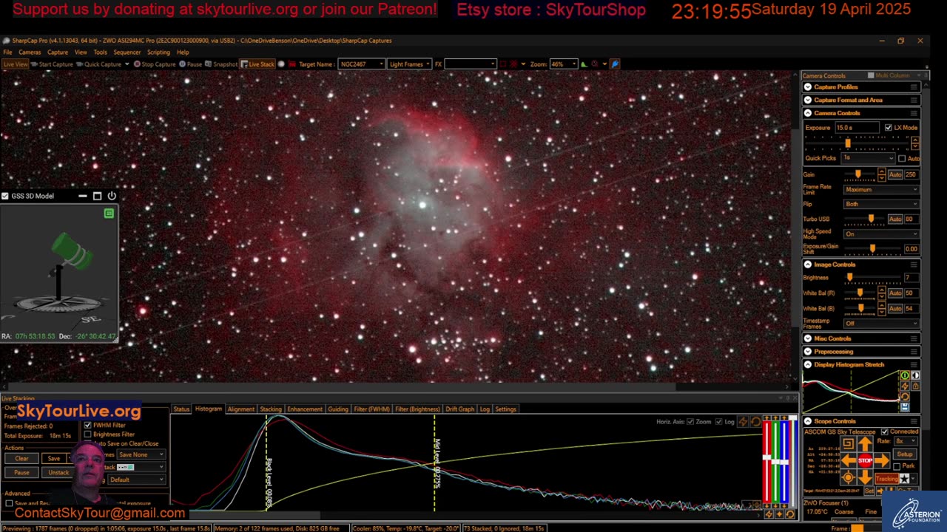Click the Pause button under Actions
The height and width of the screenshot is (532, 947).
(x=21, y=473)
